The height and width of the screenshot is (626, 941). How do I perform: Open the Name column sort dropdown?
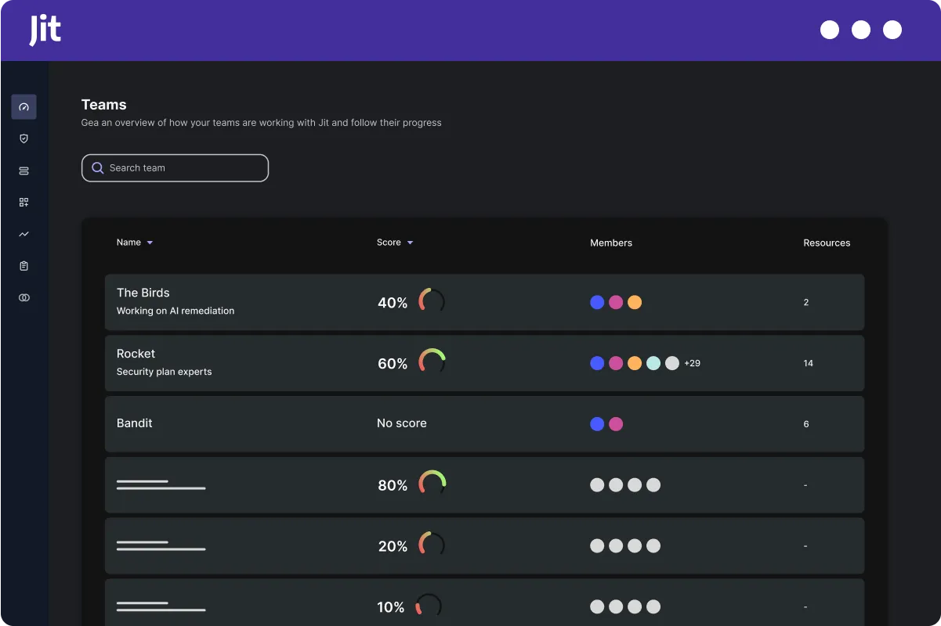point(150,243)
